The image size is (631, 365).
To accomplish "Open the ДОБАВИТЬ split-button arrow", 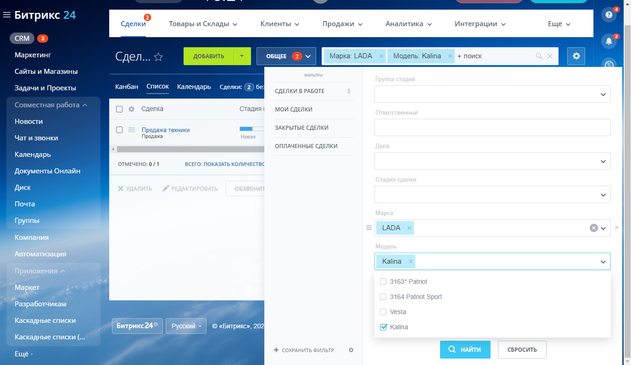I will click(242, 56).
